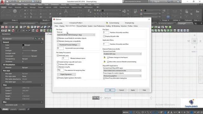Click the workspace switching gear in status bar
This screenshot has height=114, width=203.
[179, 112]
